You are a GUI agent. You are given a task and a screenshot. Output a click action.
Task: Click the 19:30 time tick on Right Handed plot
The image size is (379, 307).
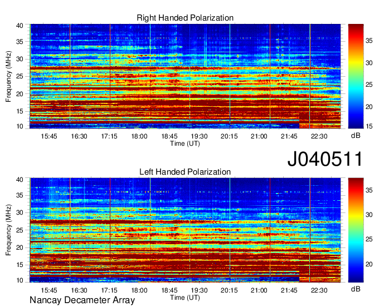199,136
